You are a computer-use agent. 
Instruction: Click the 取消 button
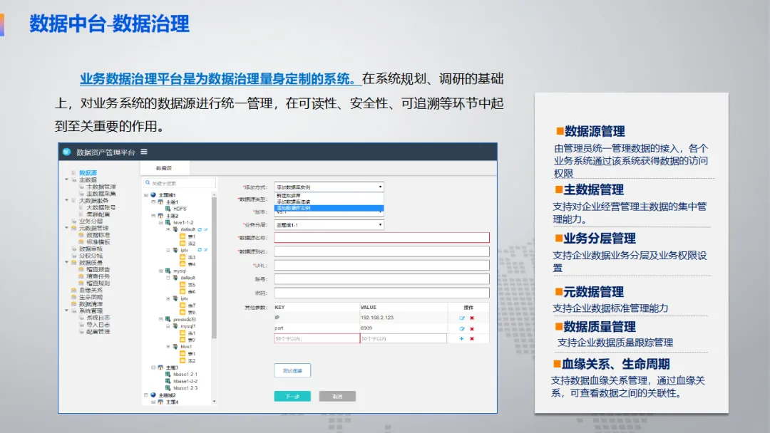pyautogui.click(x=337, y=396)
